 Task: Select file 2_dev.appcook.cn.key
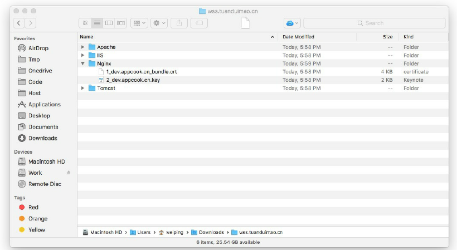click(x=133, y=80)
